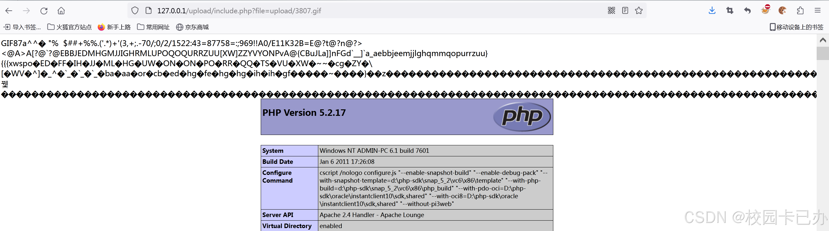Go to the browser Home page
Viewport: 829px width, 231px height.
click(61, 11)
